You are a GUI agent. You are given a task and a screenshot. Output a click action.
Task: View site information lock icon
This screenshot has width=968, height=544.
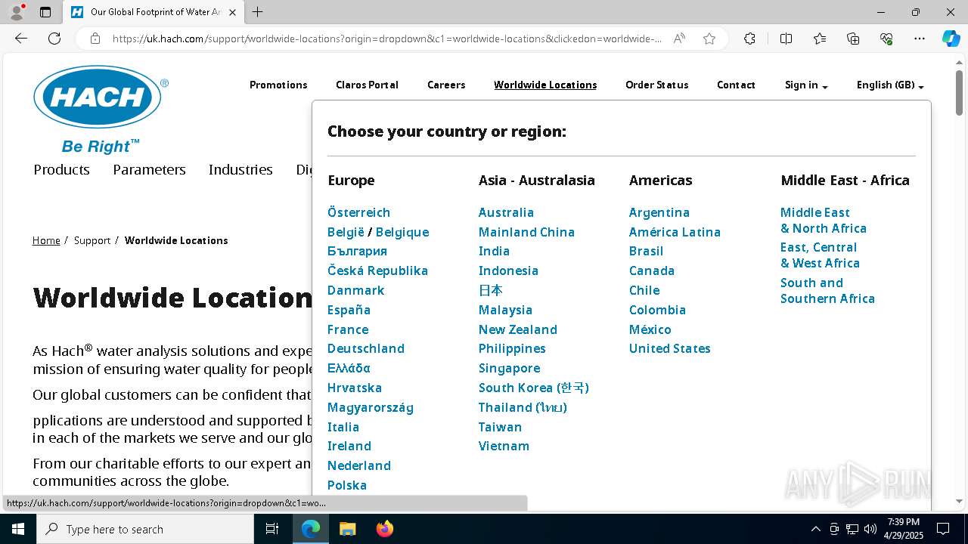95,39
